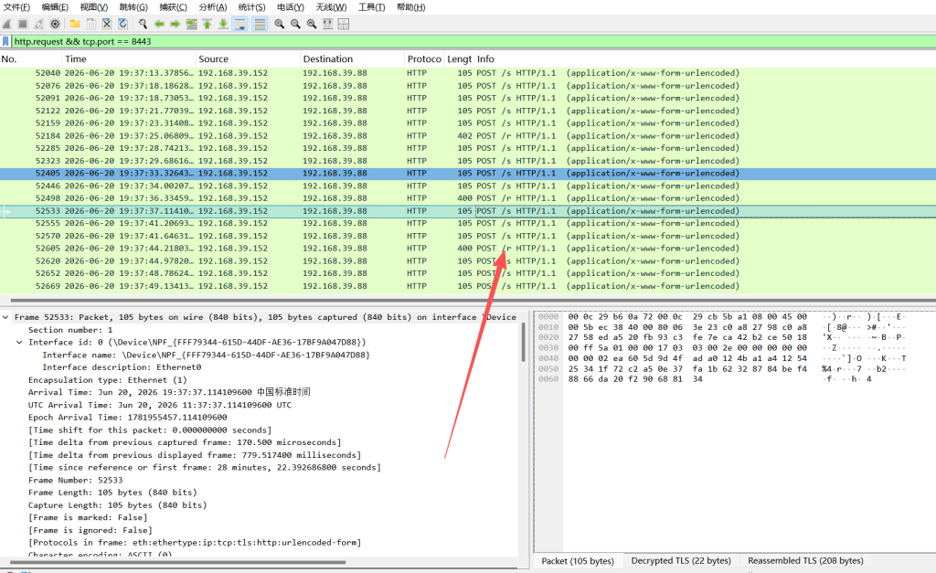Screen dimensions: 936x573
Task: Sort by the Destination column header
Action: pyautogui.click(x=352, y=59)
